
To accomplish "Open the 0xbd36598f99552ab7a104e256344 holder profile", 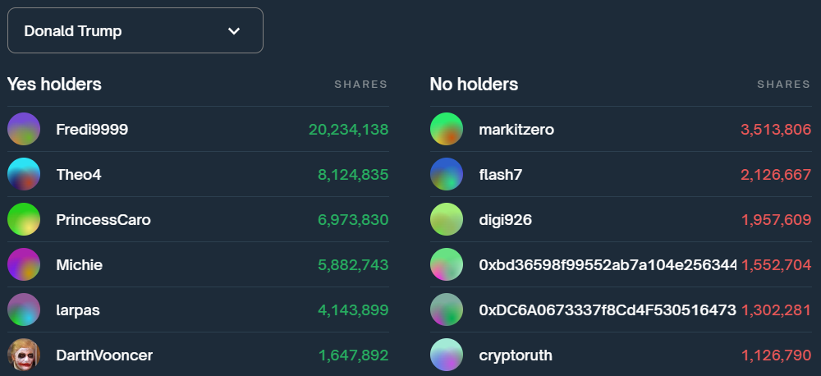I will [x=608, y=264].
